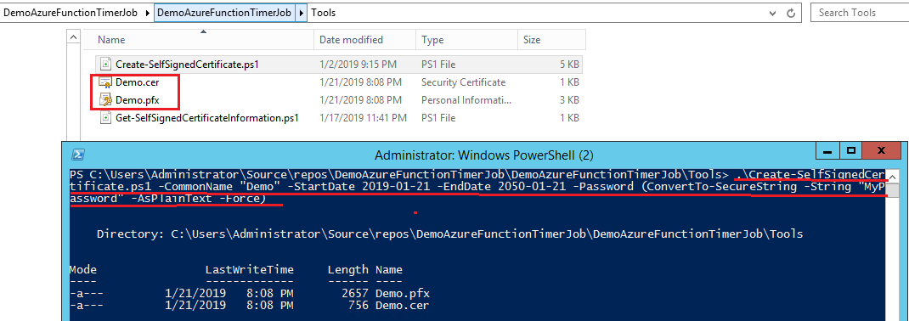The image size is (909, 321).
Task: Open Create-SelfSignedCertificate.ps1 file icon
Action: point(105,65)
